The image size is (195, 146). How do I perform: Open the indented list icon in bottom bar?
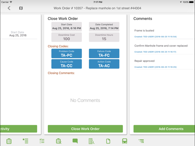pos(141,141)
